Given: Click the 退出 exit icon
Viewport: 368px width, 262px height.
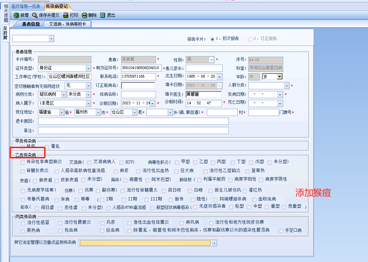Looking at the screenshot, I should [103, 15].
